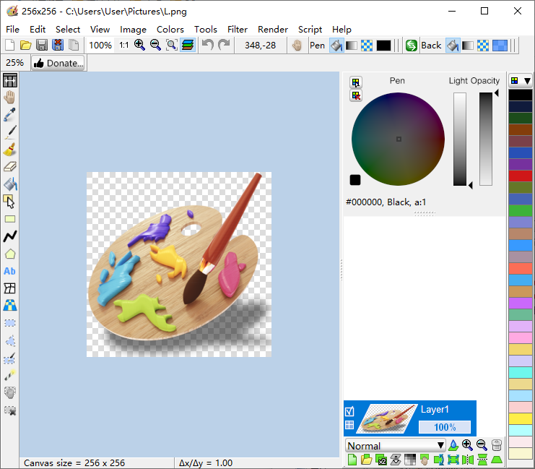Viewport: 535px width, 469px height.
Task: Click the save file icon
Action: [42, 46]
